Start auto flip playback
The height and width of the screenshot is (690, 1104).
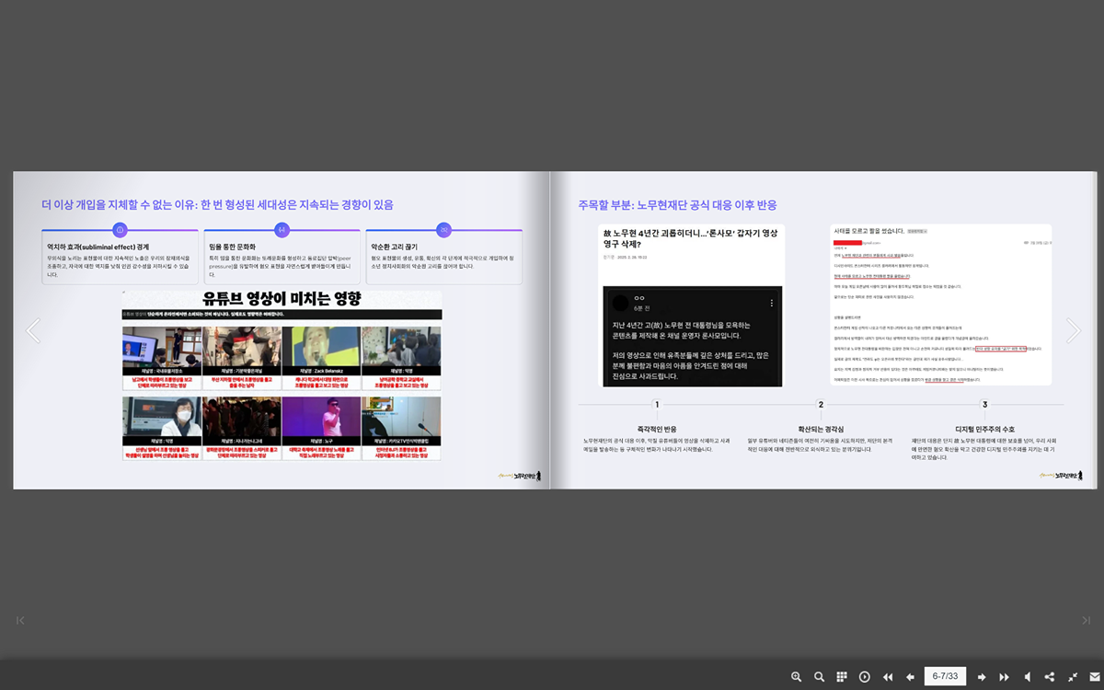tap(865, 677)
